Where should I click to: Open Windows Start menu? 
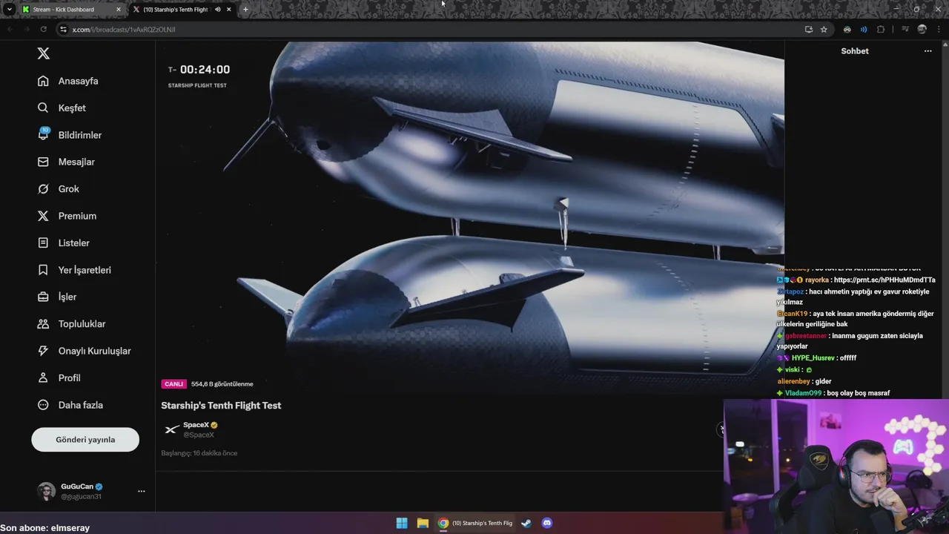(401, 523)
